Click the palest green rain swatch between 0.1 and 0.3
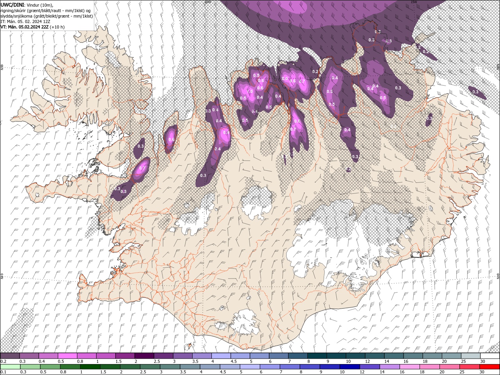This screenshot has width=500, height=375. tap(10, 367)
